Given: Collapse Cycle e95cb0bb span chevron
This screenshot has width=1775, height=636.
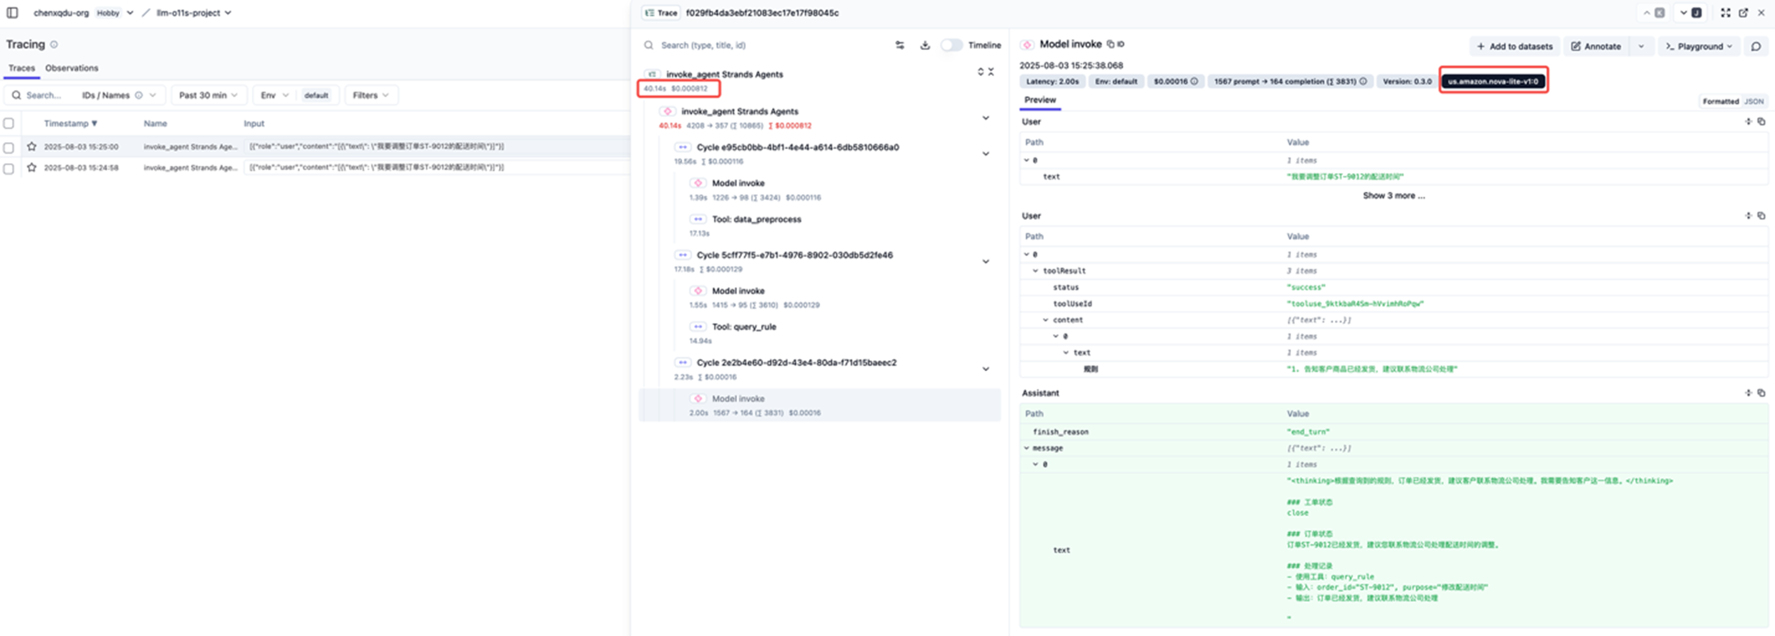Looking at the screenshot, I should [x=986, y=154].
